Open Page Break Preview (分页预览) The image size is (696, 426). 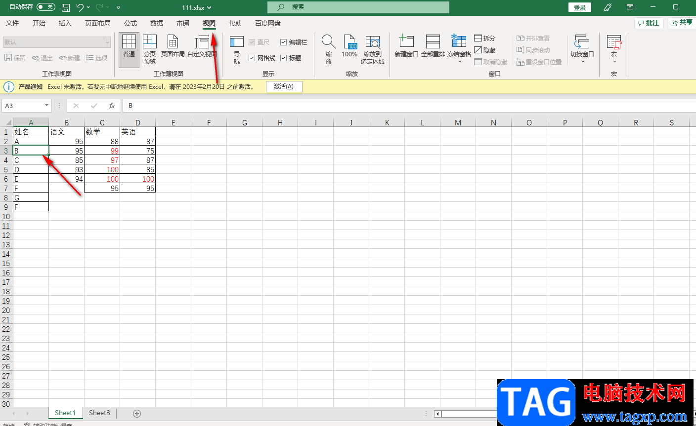pos(150,50)
